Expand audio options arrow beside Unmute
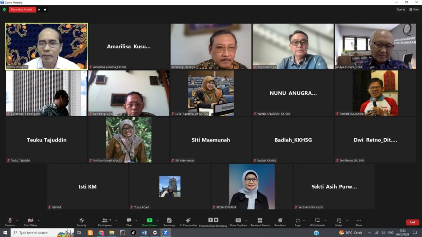This screenshot has height=237, width=422. 18,220
